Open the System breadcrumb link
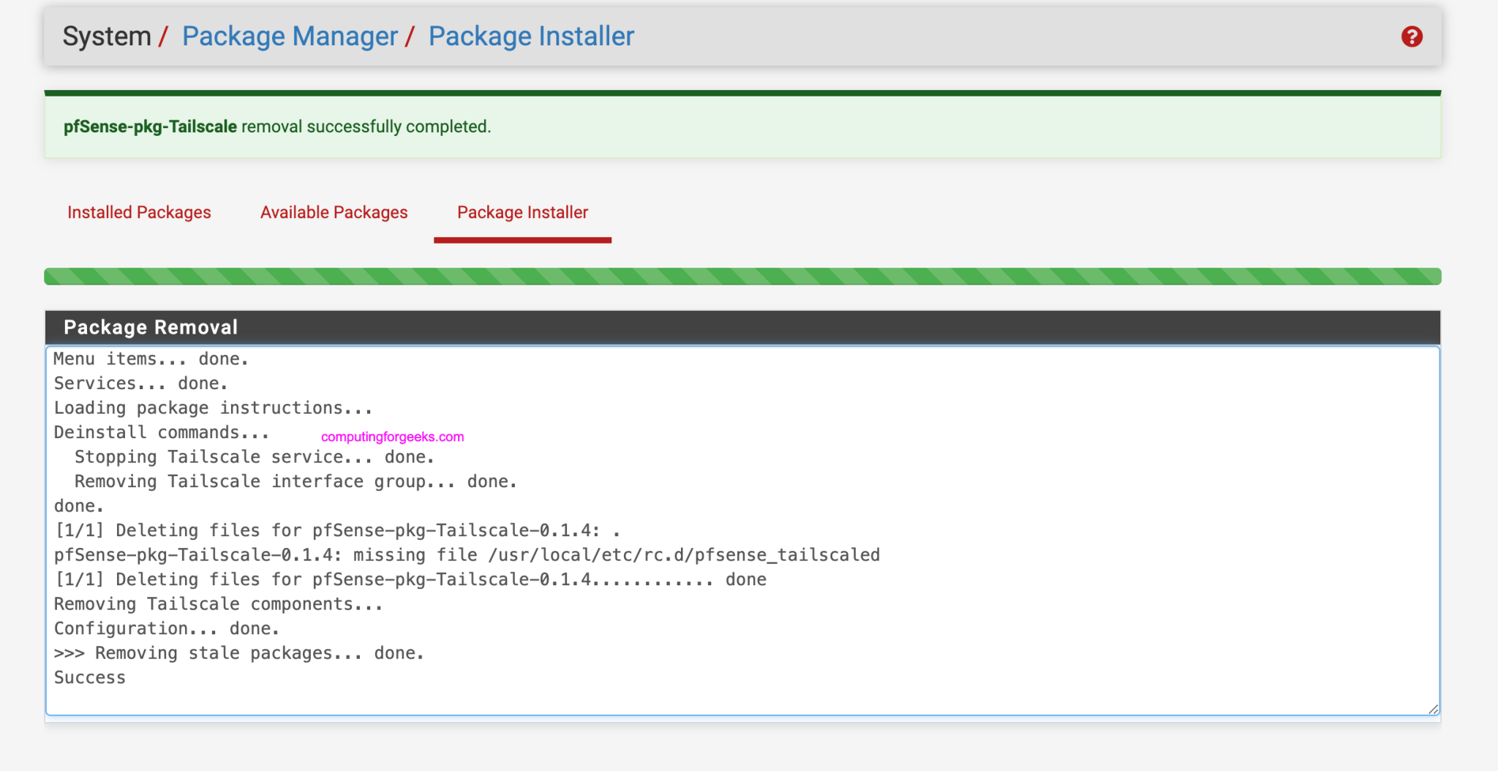1498x771 pixels. click(x=107, y=35)
